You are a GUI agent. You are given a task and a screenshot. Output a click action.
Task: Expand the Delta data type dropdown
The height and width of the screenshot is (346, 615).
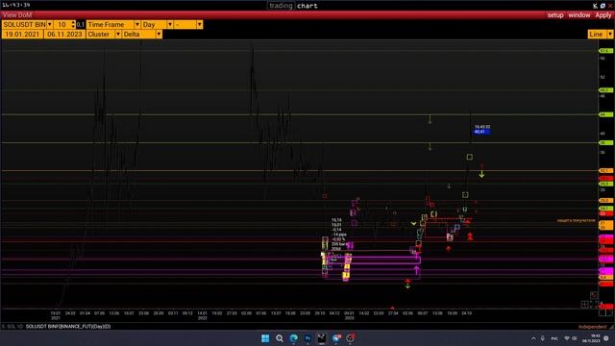click(159, 35)
